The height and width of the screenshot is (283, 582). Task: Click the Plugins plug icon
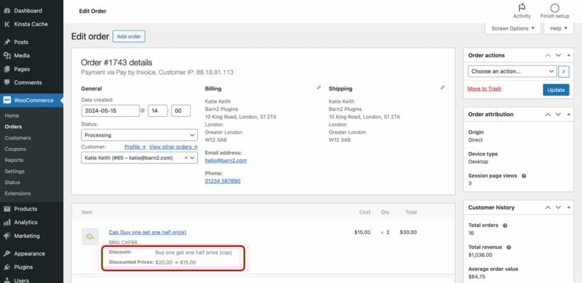(6, 267)
